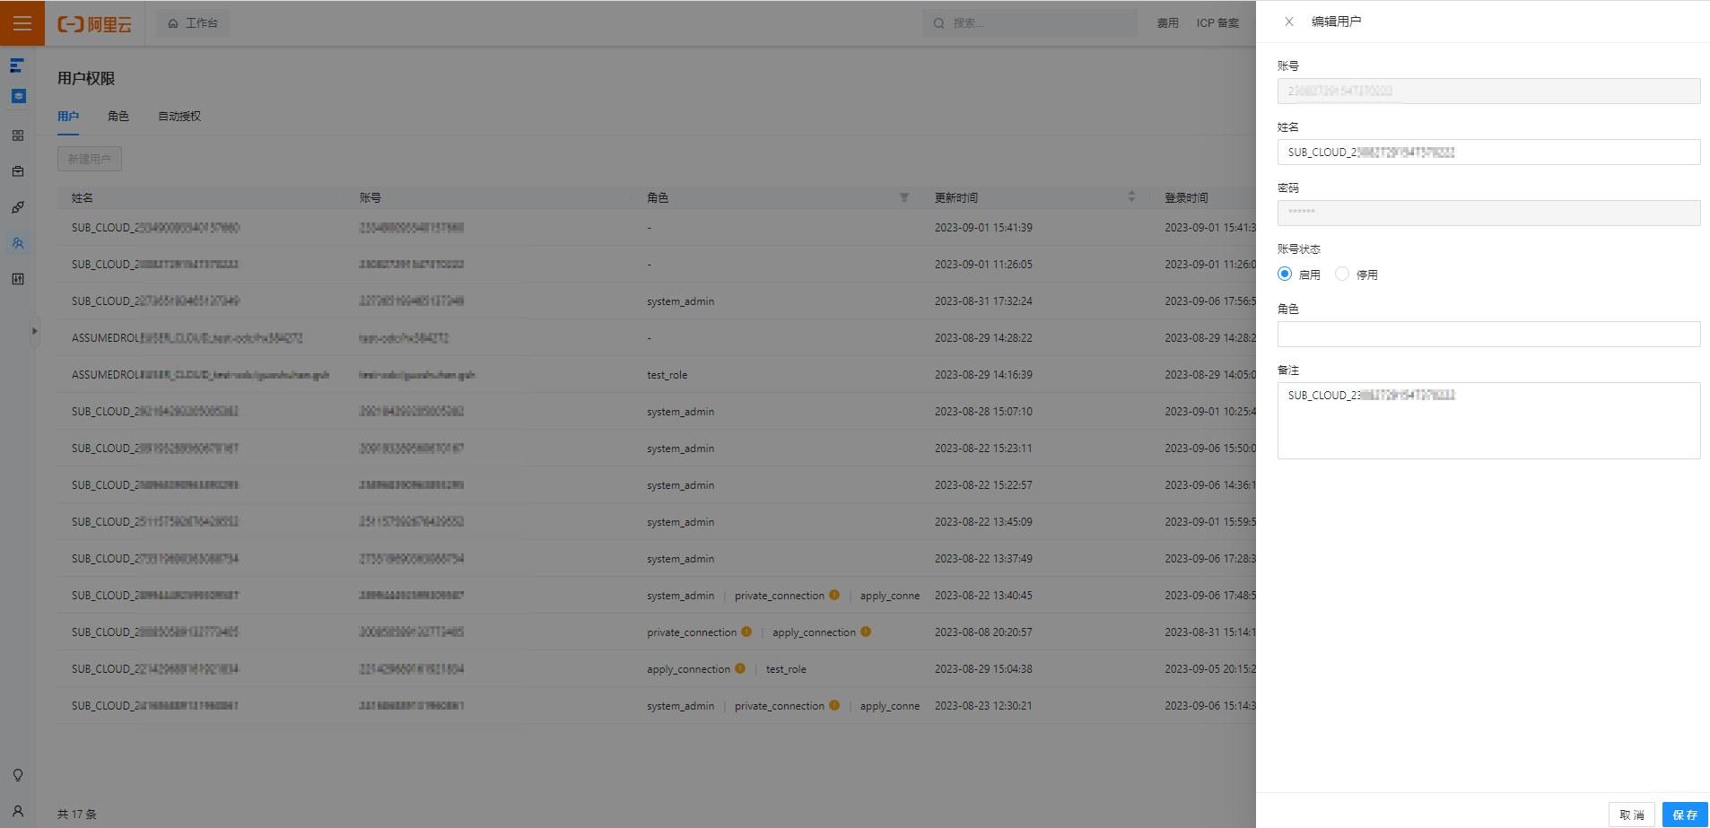Open the person profile icon at the sidebar bottom
Screen dimensions: 1710x828
(x=18, y=811)
